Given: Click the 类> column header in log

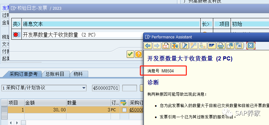Looking at the screenshot, I should click(x=16, y=24).
